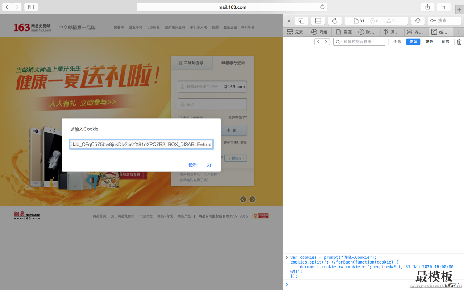Go back with Safari's back arrow

[x=7, y=7]
